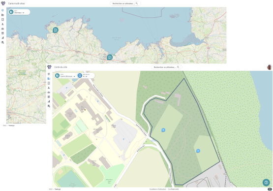Click the Carte multi-sites page title

(16, 3)
